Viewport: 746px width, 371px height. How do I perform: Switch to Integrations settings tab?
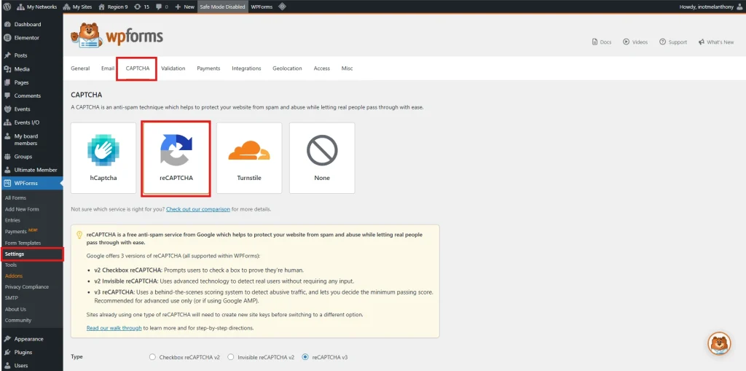246,69
